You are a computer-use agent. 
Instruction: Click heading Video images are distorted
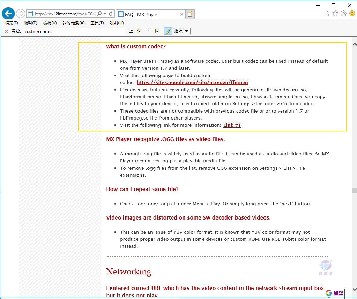click(188, 217)
